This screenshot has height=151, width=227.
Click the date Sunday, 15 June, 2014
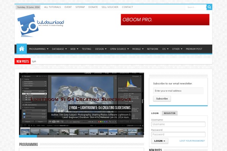pyautogui.click(x=28, y=7)
